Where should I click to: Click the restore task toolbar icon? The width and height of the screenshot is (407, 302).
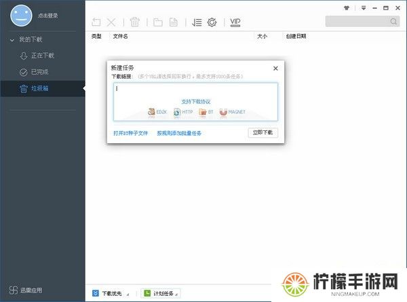click(x=96, y=22)
